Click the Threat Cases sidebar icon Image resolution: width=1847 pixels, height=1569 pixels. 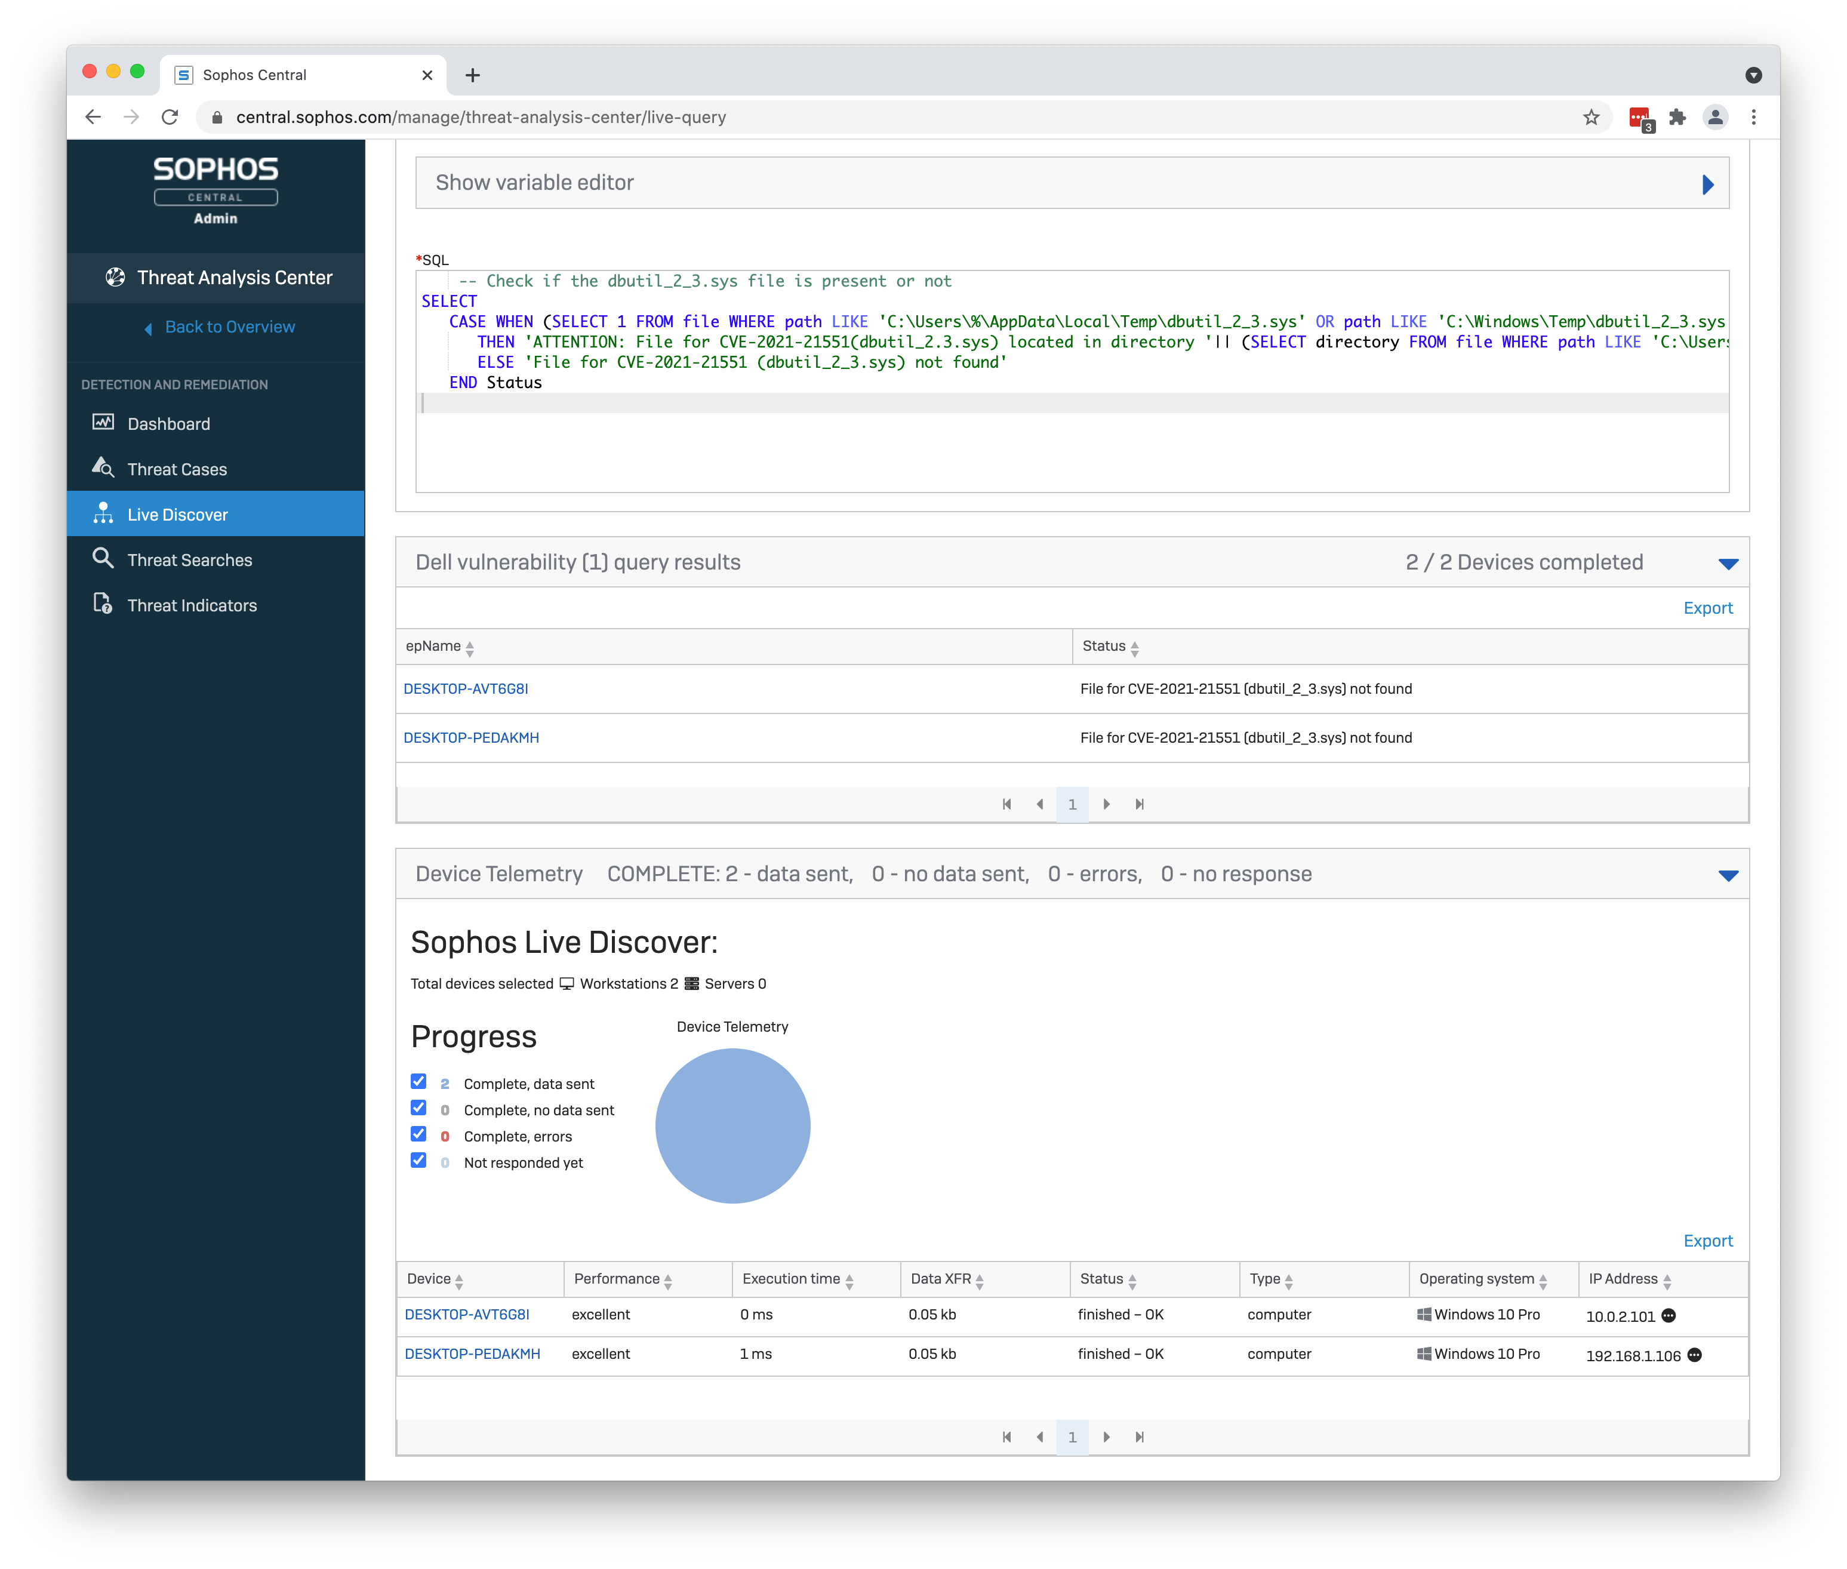[103, 468]
